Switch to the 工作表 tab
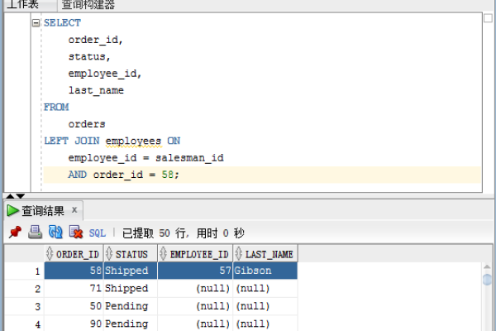 click(23, 5)
